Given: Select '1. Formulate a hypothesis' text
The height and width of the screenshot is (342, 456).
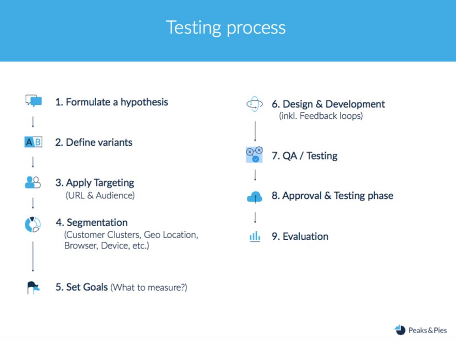Looking at the screenshot, I should tap(112, 102).
